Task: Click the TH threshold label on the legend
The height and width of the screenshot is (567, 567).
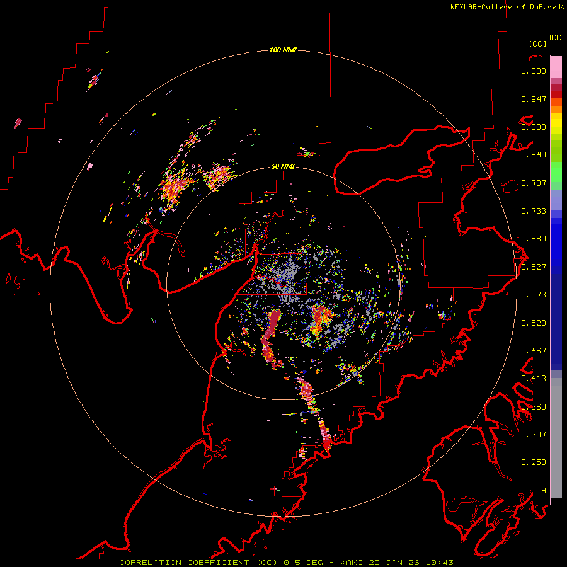Action: (x=541, y=491)
